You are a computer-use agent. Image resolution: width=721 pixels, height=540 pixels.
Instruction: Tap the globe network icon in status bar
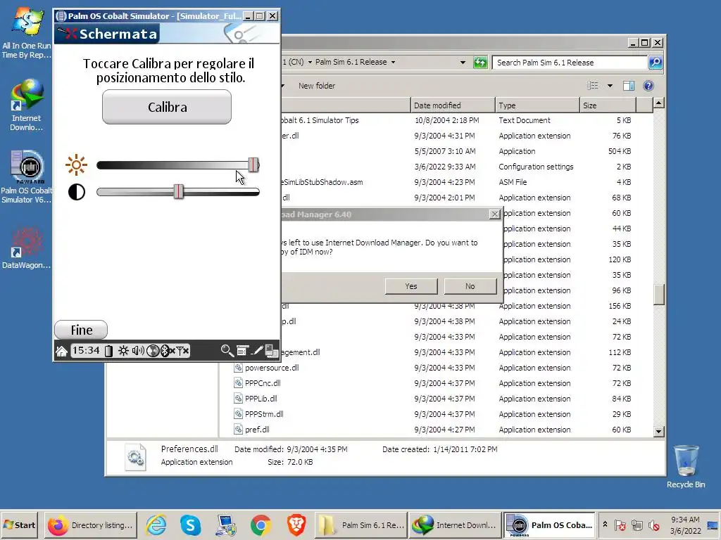pos(153,352)
